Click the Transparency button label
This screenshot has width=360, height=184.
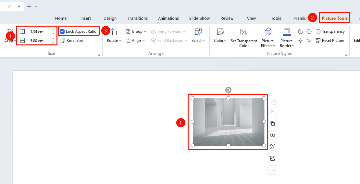pyautogui.click(x=333, y=31)
